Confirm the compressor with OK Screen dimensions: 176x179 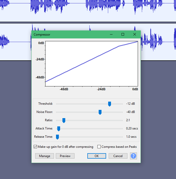pos(97,156)
